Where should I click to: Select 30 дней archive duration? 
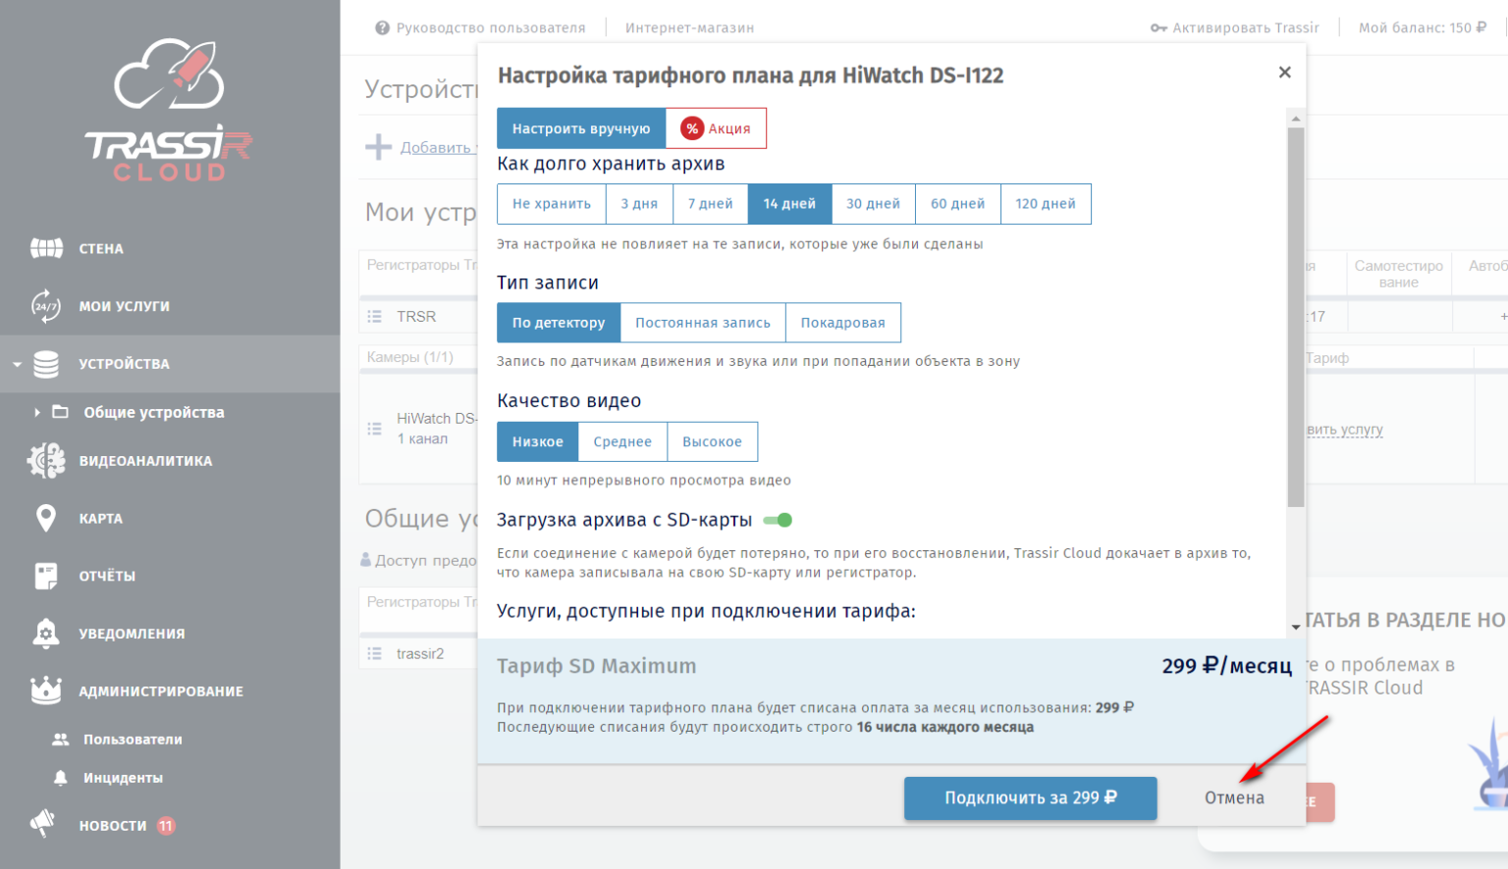pos(873,204)
